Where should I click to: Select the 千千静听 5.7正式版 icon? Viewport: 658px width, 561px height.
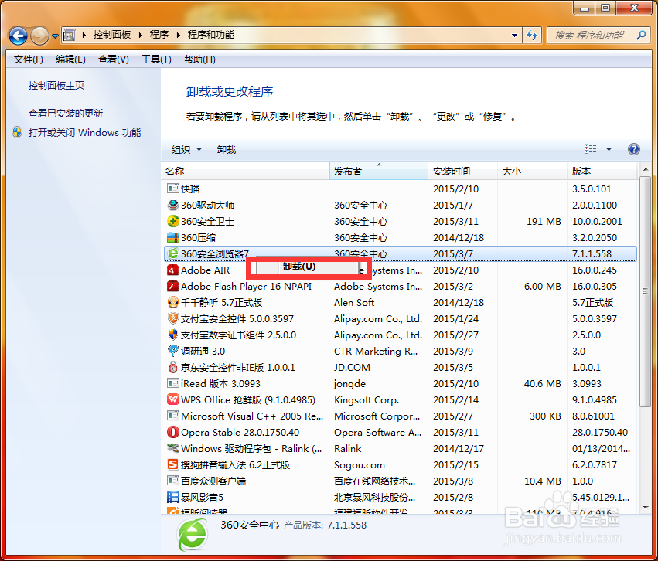[172, 302]
